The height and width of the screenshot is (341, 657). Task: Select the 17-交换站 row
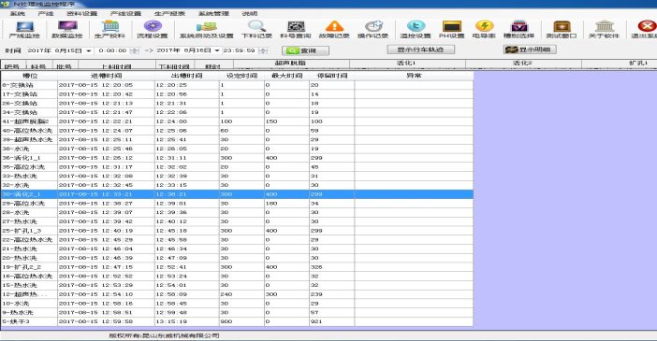point(237,94)
